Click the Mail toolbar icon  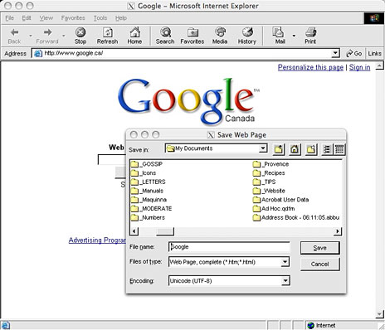coord(280,36)
